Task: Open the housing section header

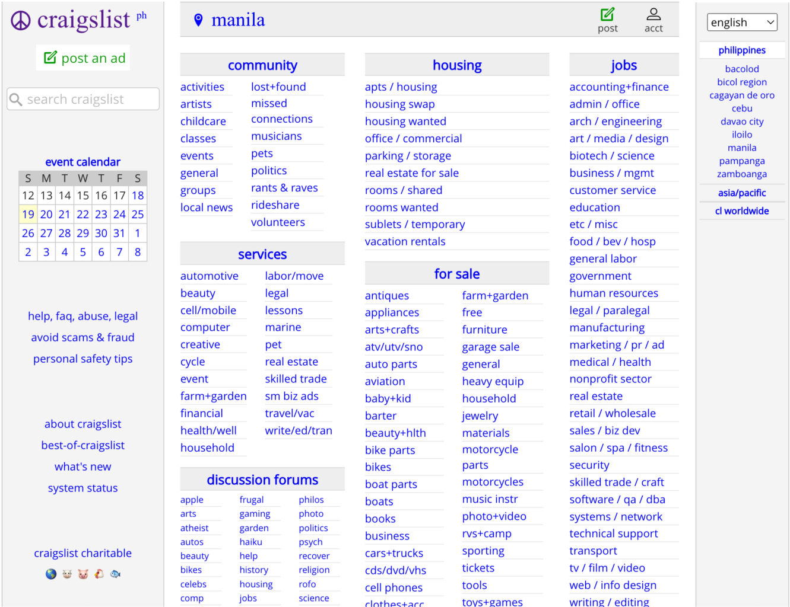Action: [456, 65]
